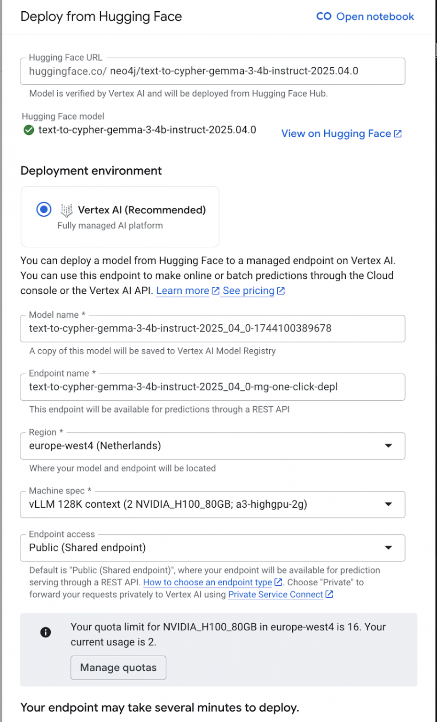The image size is (437, 722).
Task: Open the Region dropdown
Action: point(389,446)
